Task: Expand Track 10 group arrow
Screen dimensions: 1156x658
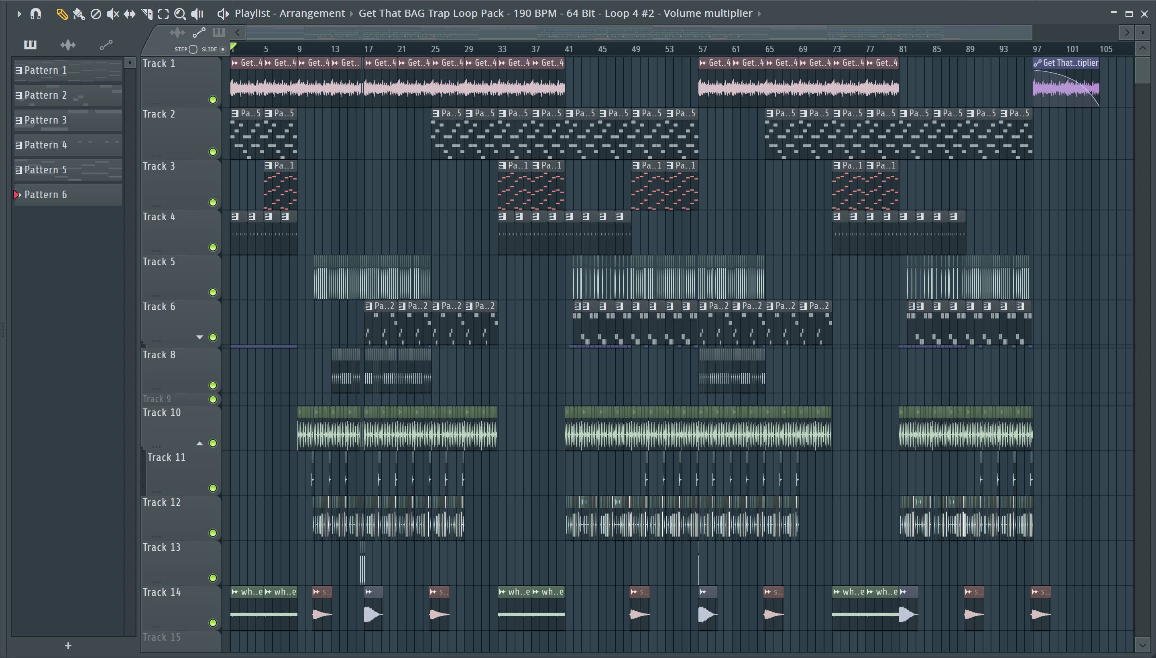Action: (199, 443)
